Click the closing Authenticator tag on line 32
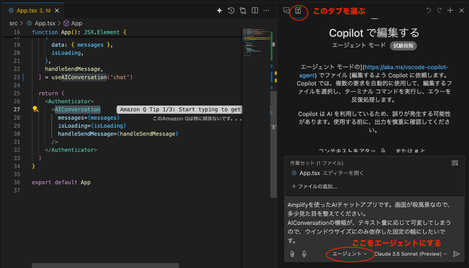The image size is (469, 268). (71, 150)
